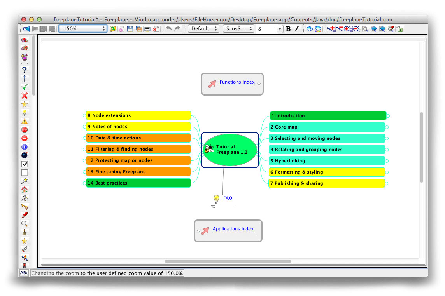Click the open map folder icon
The width and height of the screenshot is (445, 296).
click(x=113, y=29)
